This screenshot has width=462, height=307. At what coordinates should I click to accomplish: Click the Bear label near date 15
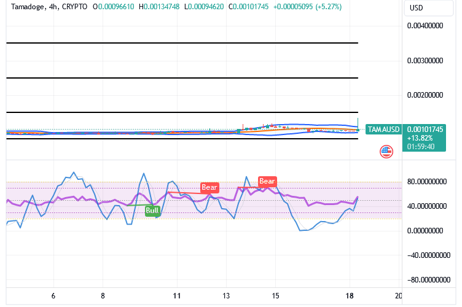267,181
